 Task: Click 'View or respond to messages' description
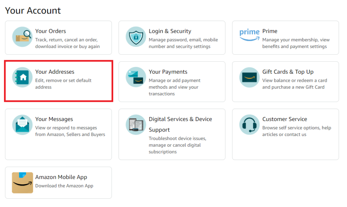70,131
